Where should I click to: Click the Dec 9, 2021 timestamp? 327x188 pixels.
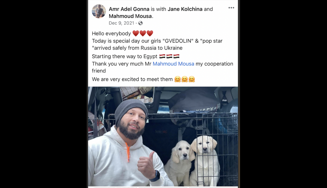(x=121, y=23)
